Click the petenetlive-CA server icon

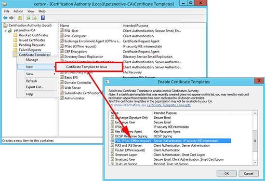pyautogui.click(x=10, y=30)
